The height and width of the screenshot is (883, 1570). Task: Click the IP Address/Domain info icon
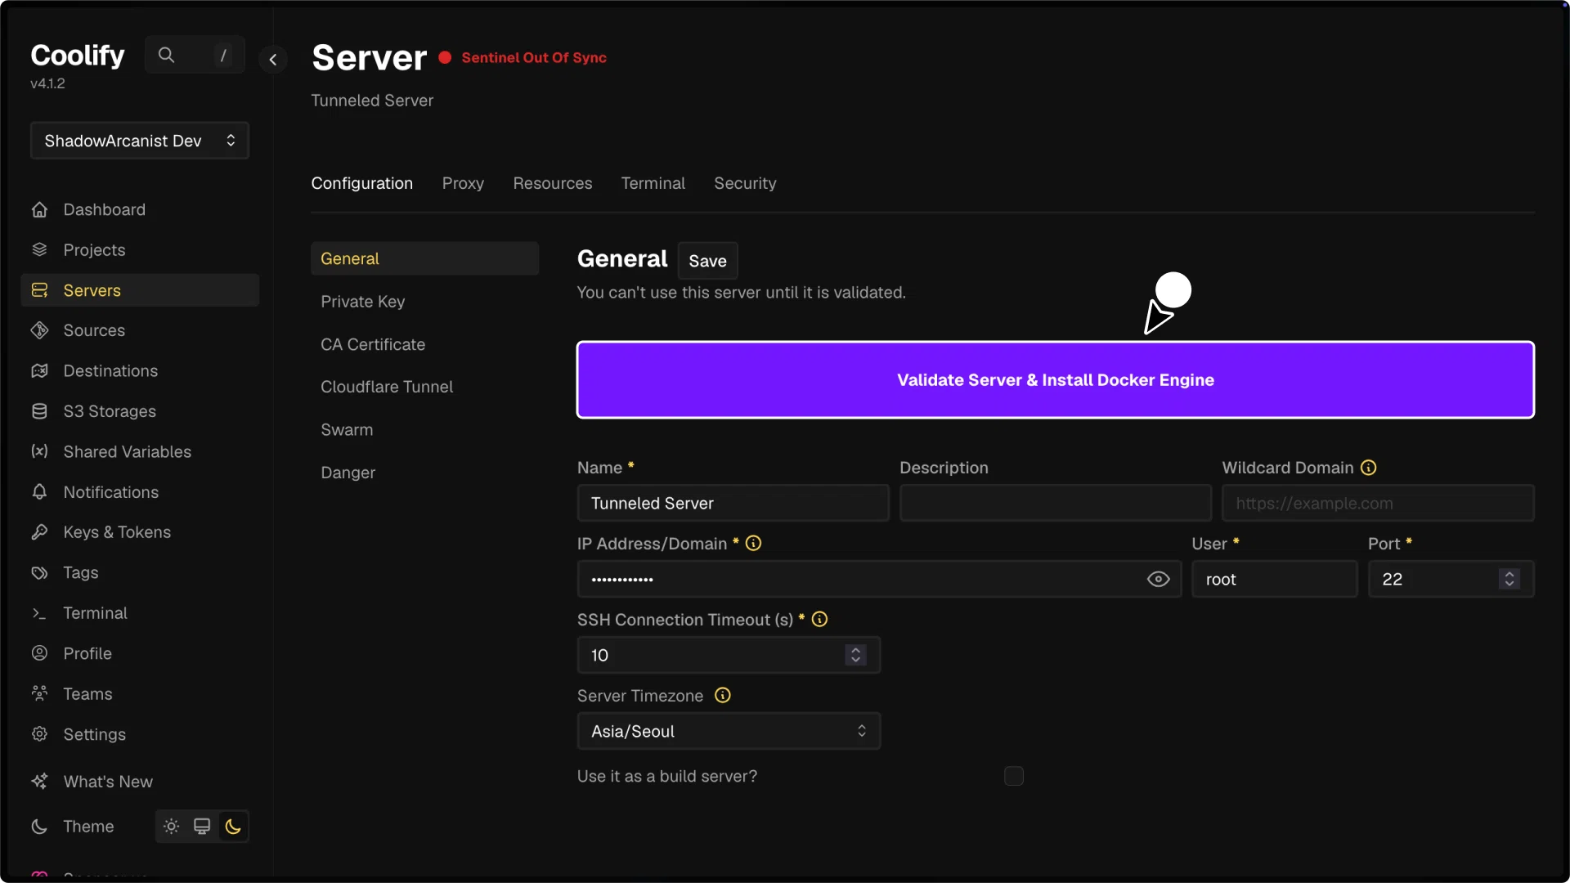[x=754, y=543]
